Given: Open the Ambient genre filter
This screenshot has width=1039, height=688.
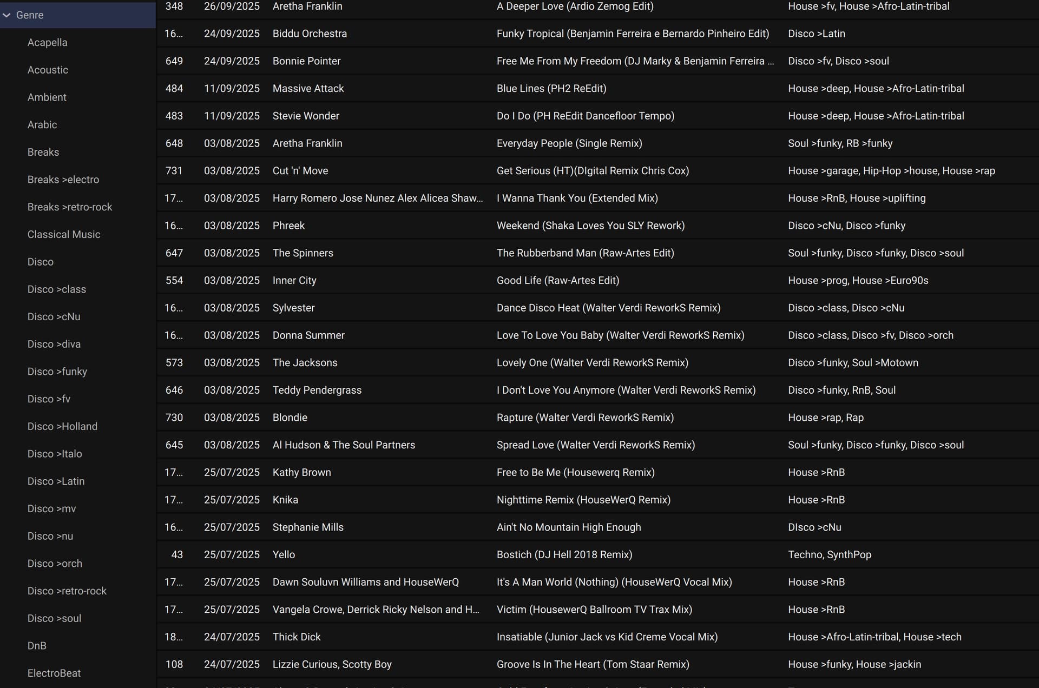Looking at the screenshot, I should [47, 97].
